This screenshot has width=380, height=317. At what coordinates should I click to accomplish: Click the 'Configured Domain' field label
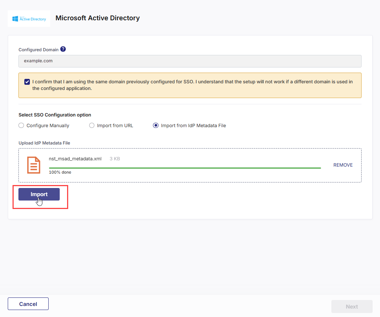(x=38, y=50)
